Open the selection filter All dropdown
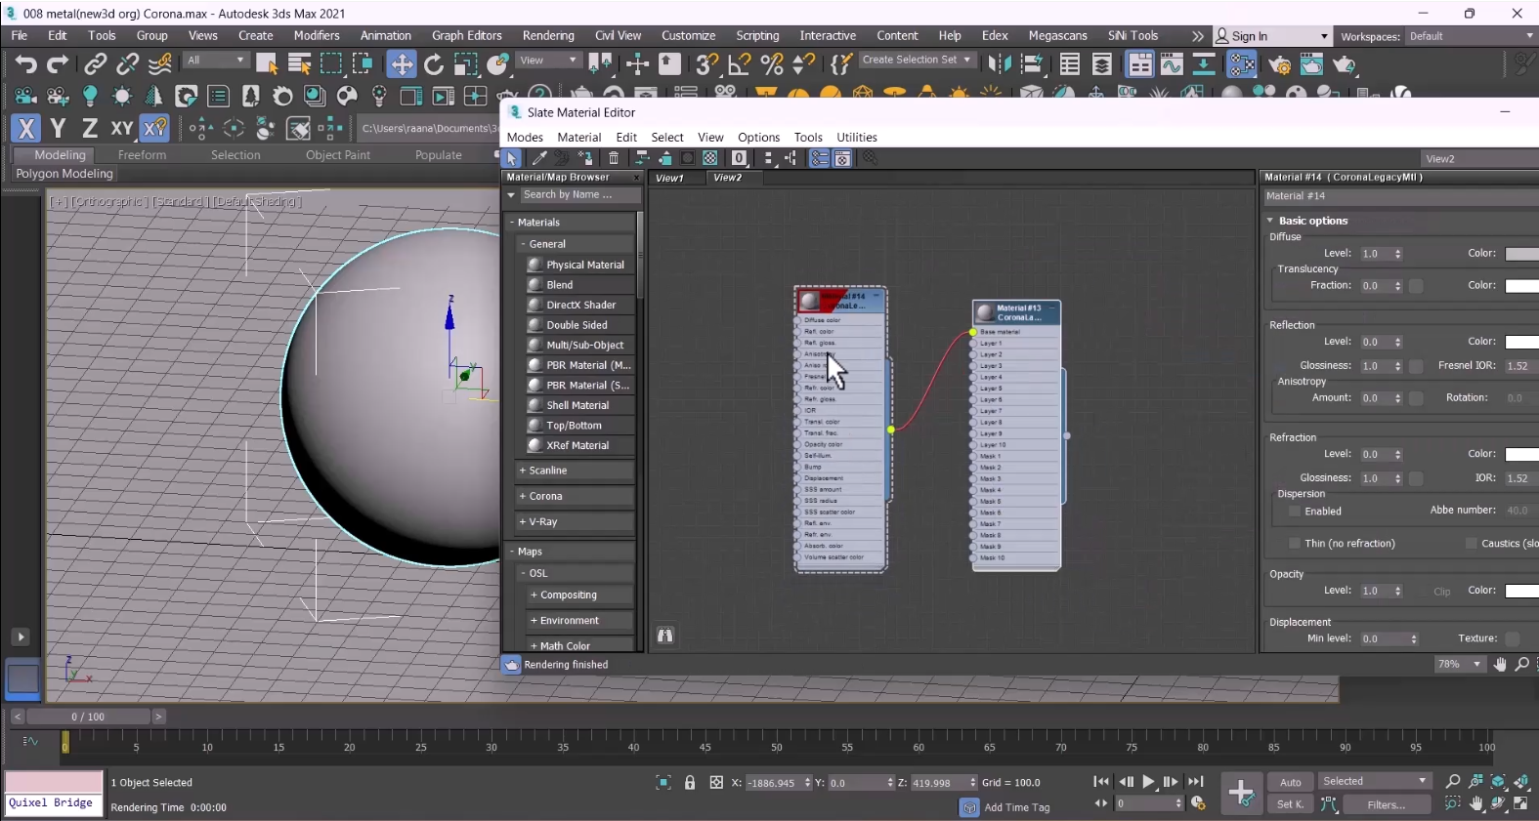The width and height of the screenshot is (1539, 821). 216,61
